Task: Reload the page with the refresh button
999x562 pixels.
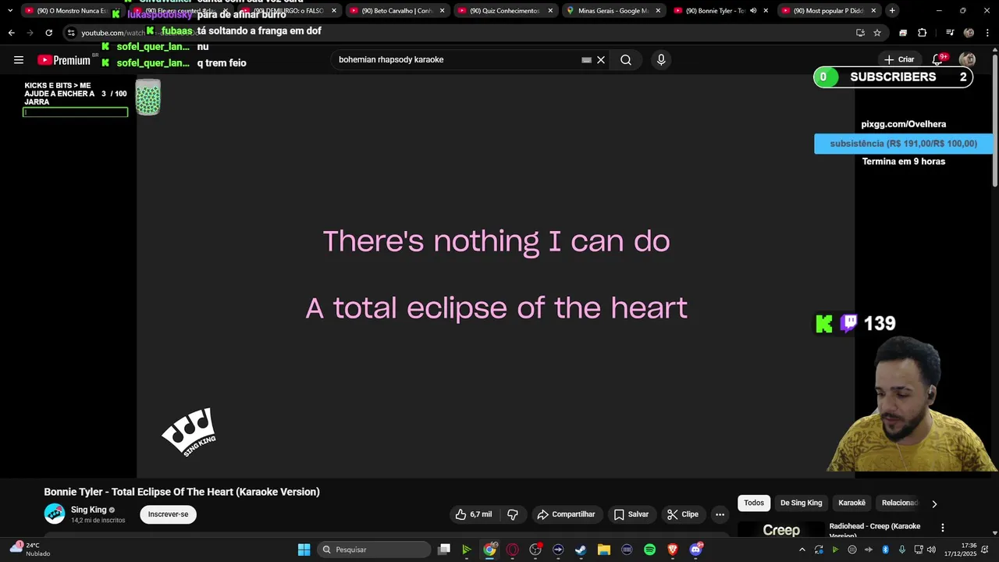Action: click(x=48, y=33)
